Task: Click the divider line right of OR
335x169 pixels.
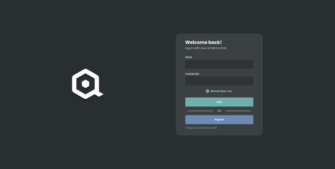Action: [238, 111]
